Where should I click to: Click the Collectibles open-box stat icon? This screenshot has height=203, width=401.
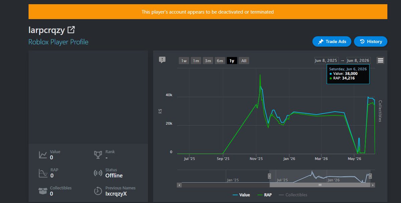[x=43, y=191]
